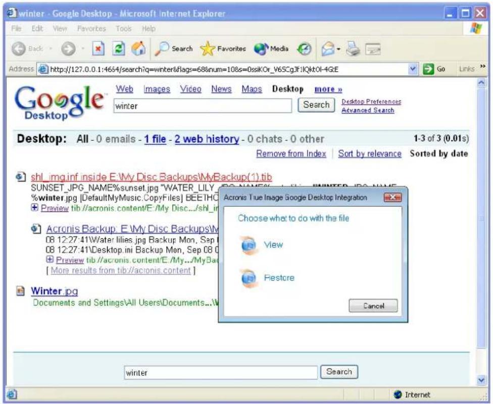Click the Print icon

click(x=353, y=49)
